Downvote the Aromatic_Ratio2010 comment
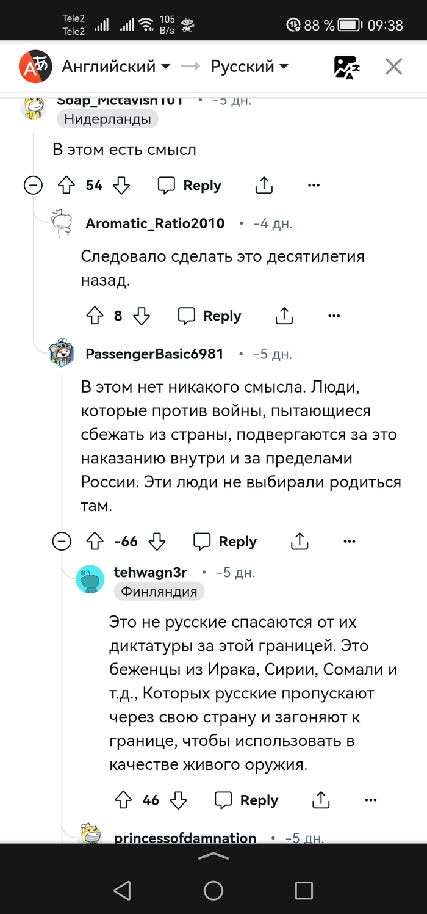427x914 pixels. point(142,316)
